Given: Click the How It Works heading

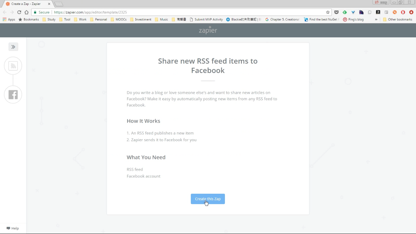Looking at the screenshot, I should pos(143,121).
